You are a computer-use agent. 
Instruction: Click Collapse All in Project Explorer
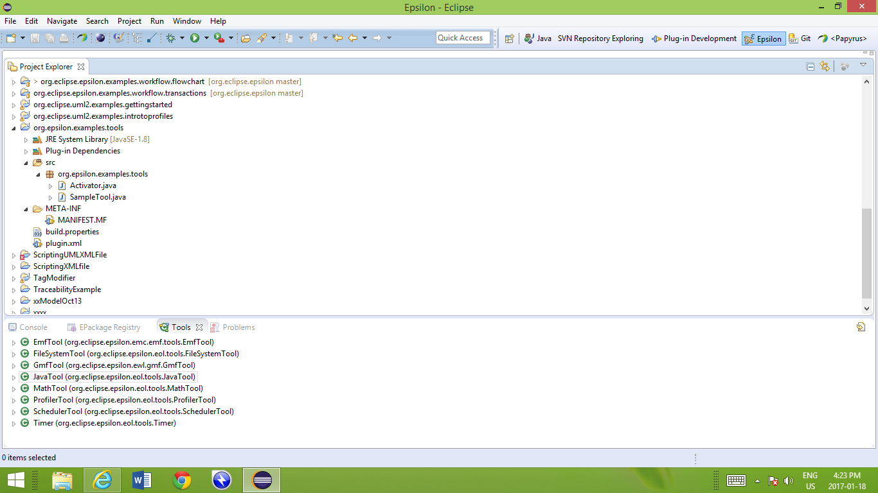click(811, 66)
